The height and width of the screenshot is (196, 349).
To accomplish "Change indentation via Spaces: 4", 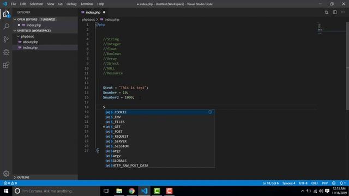I will (x=288, y=183).
